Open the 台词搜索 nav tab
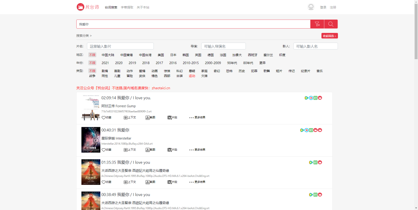Image resolution: width=418 pixels, height=210 pixels. click(111, 7)
